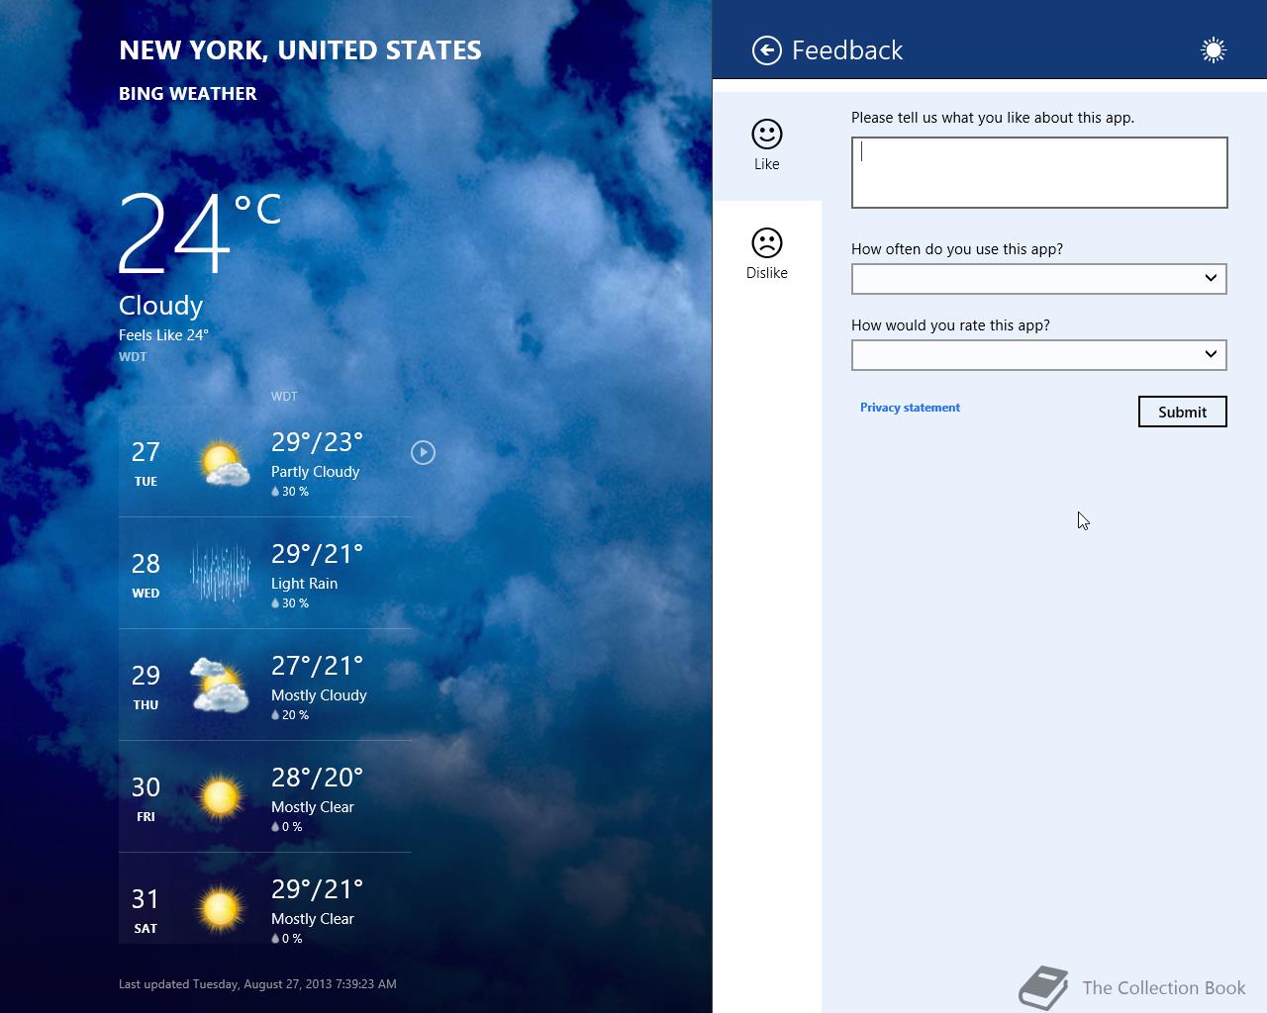This screenshot has height=1013, width=1267.
Task: Click the Mostly Cloudy label for Thursday
Action: point(319,695)
